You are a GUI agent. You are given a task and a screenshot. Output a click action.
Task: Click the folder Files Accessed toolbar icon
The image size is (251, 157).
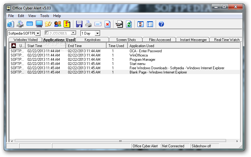48,24
